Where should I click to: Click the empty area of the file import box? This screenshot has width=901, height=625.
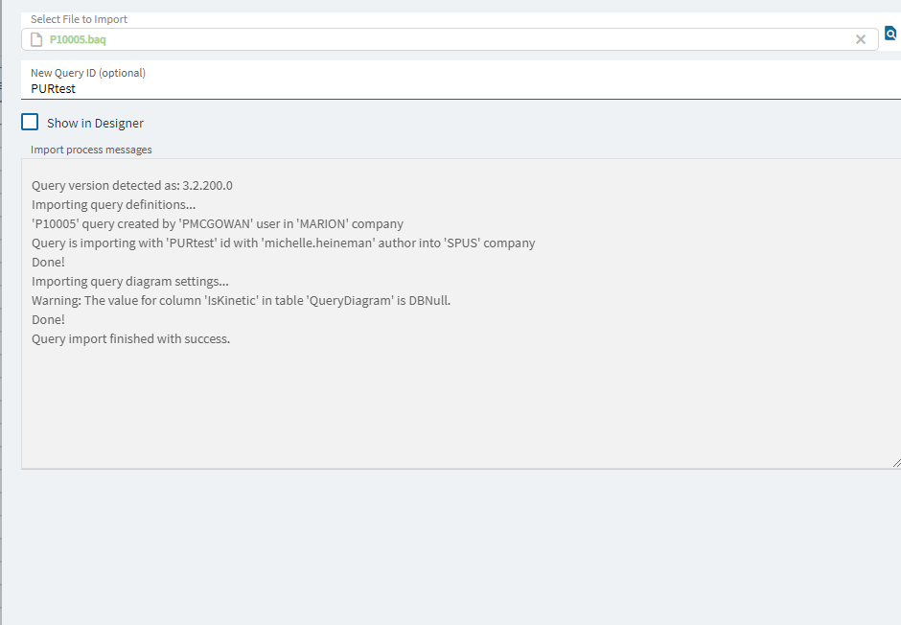(477, 39)
